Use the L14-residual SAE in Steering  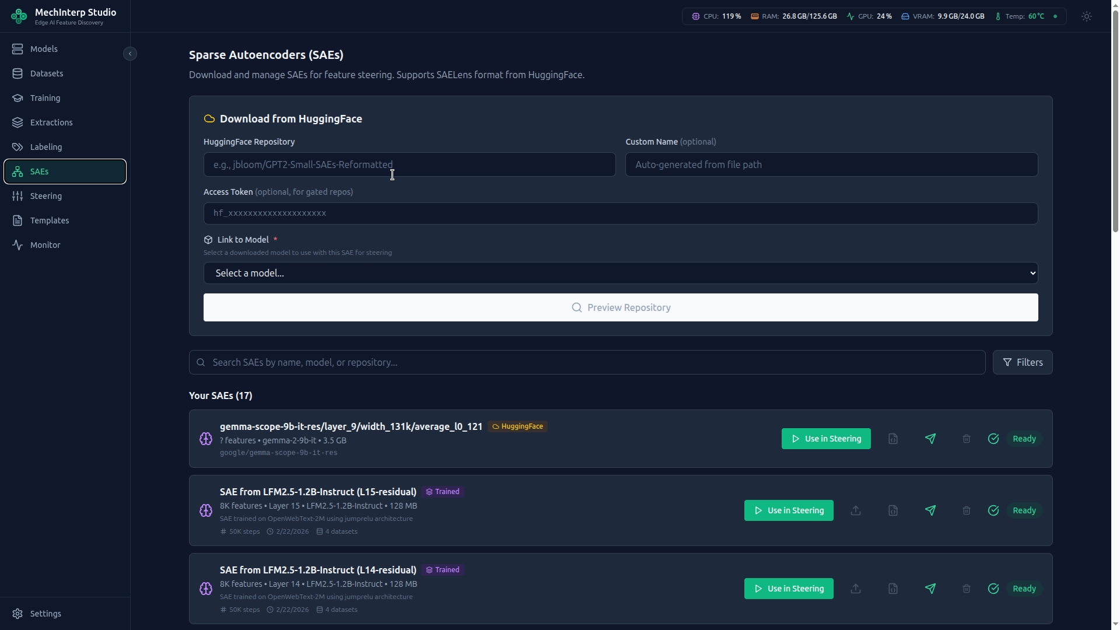[x=789, y=589]
